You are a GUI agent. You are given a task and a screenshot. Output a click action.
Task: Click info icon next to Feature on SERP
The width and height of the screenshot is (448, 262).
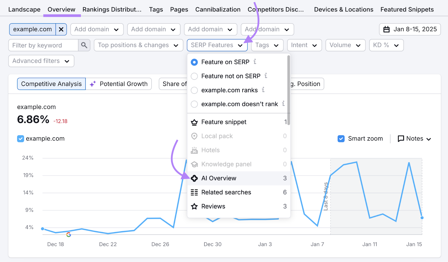point(255,62)
